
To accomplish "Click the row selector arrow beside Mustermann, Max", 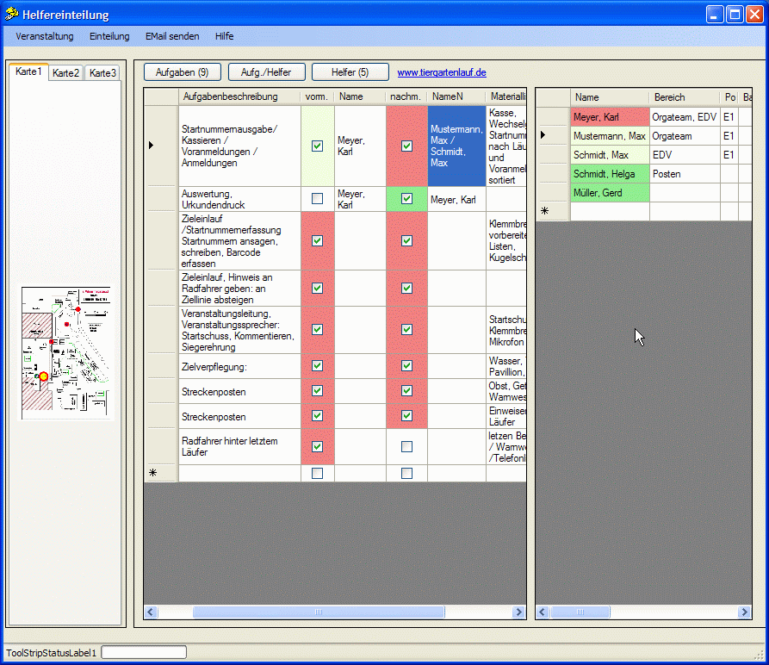I will [x=543, y=135].
